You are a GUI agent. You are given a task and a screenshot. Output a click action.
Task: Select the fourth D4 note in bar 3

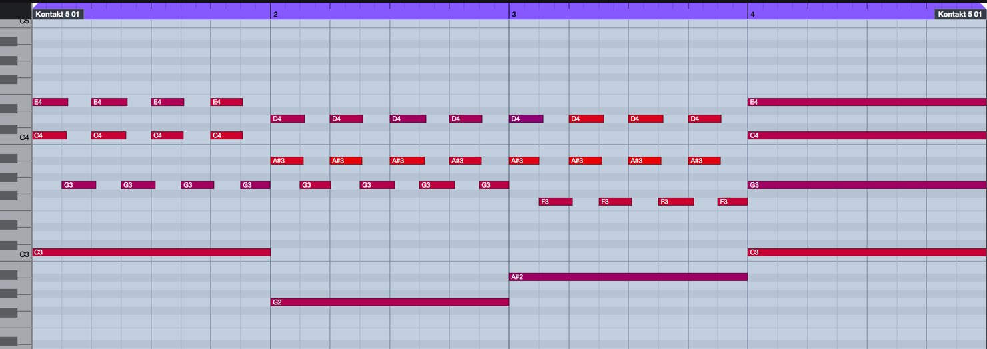(x=705, y=119)
